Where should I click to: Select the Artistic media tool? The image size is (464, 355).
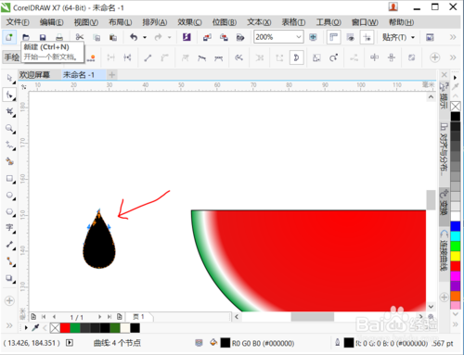[x=10, y=161]
